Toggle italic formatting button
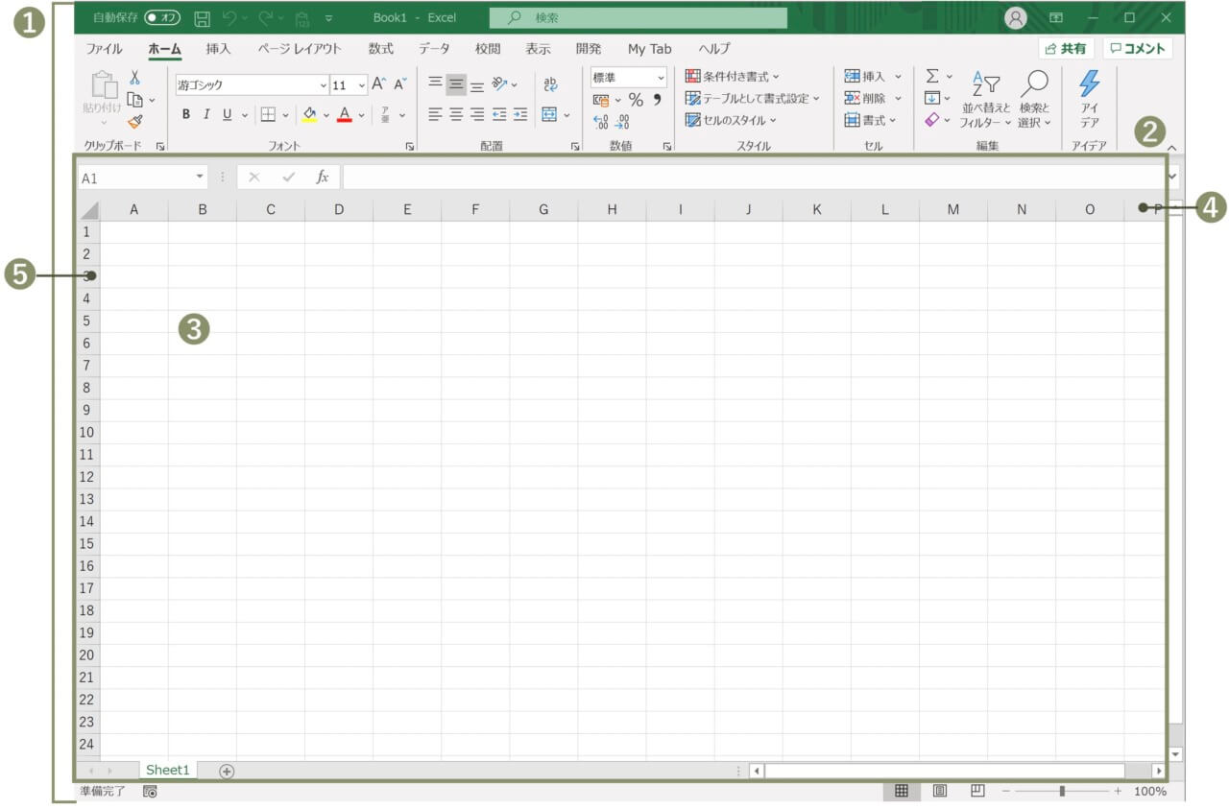This screenshot has width=1229, height=809. point(205,114)
